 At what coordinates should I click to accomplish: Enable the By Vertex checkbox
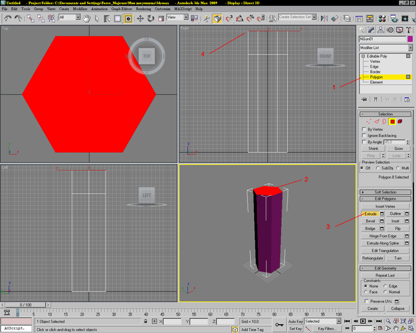[x=365, y=129]
